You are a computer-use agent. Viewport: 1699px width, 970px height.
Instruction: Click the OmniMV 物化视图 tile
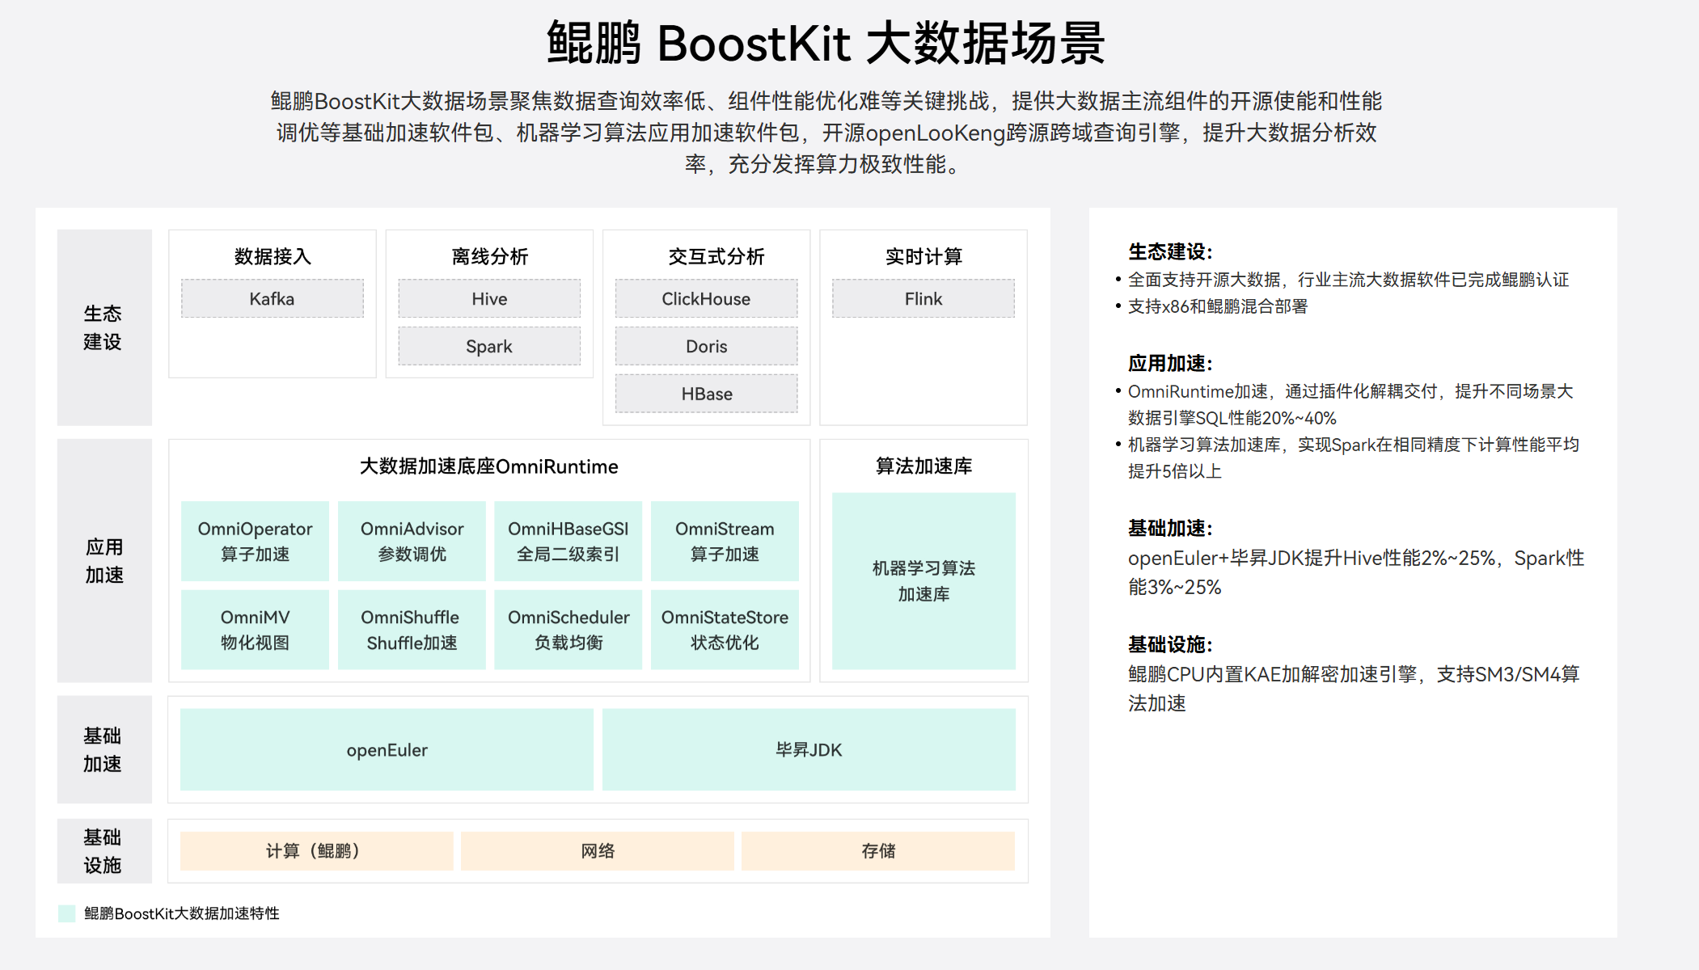click(255, 629)
